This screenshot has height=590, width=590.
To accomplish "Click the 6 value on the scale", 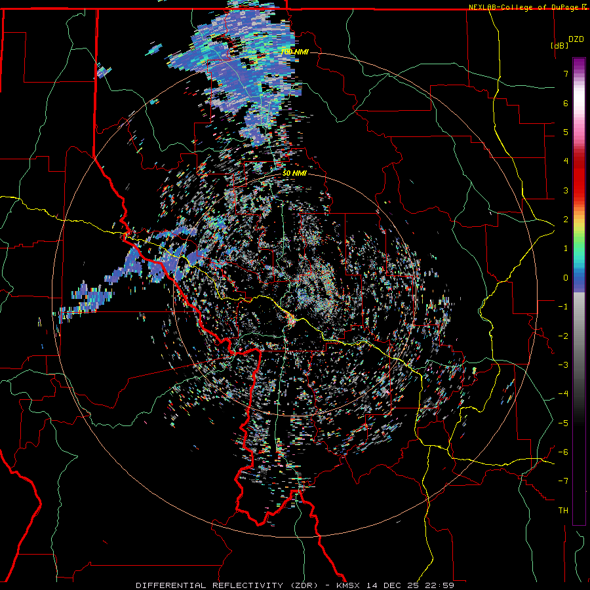I will [x=566, y=103].
